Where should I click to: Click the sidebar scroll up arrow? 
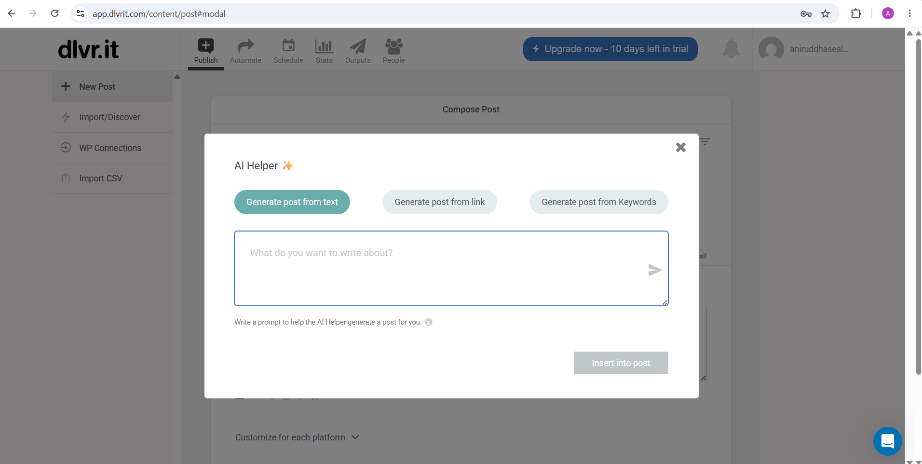click(x=177, y=77)
